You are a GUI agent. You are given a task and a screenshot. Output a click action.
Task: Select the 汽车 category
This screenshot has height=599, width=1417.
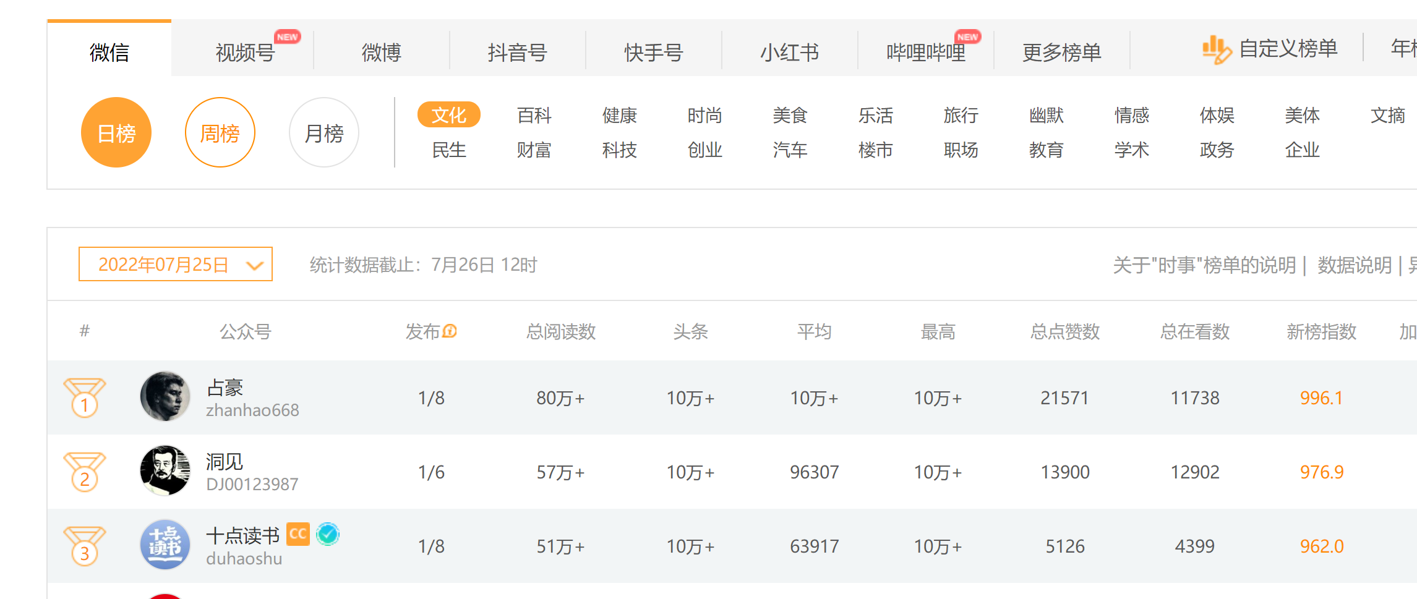[x=790, y=150]
